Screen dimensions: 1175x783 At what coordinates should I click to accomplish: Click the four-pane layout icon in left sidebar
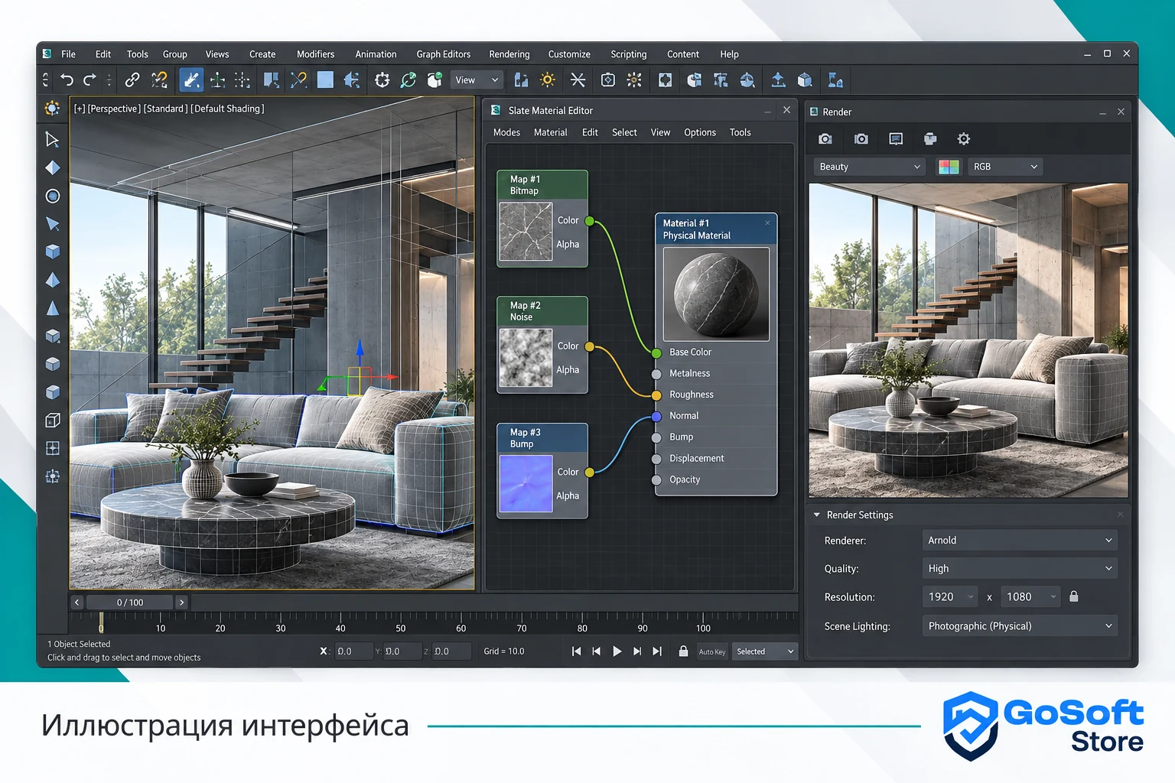pyautogui.click(x=52, y=448)
